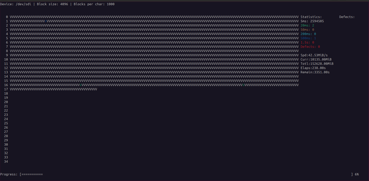
Task: Click row number 0 label
Action: click(x=7, y=17)
